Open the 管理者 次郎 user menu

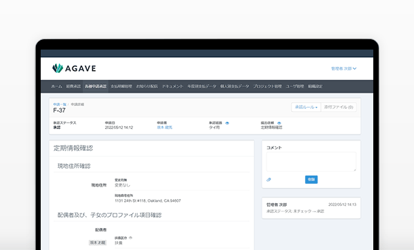pyautogui.click(x=344, y=68)
